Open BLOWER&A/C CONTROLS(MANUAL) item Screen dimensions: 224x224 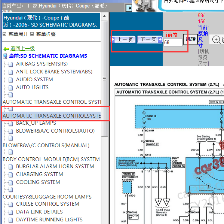46,145
